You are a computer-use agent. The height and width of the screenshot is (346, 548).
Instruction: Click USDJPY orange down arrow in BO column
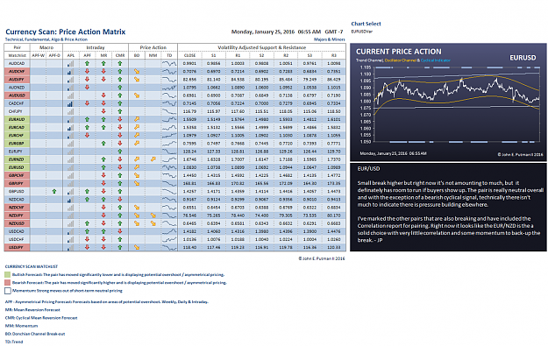(x=137, y=247)
